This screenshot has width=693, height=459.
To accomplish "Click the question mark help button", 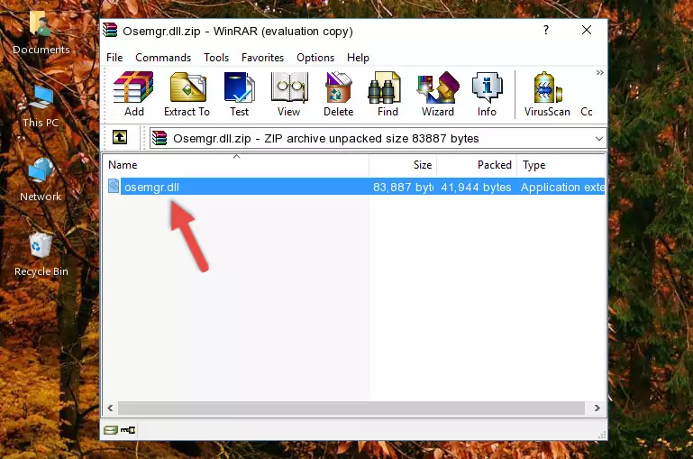I will point(546,30).
